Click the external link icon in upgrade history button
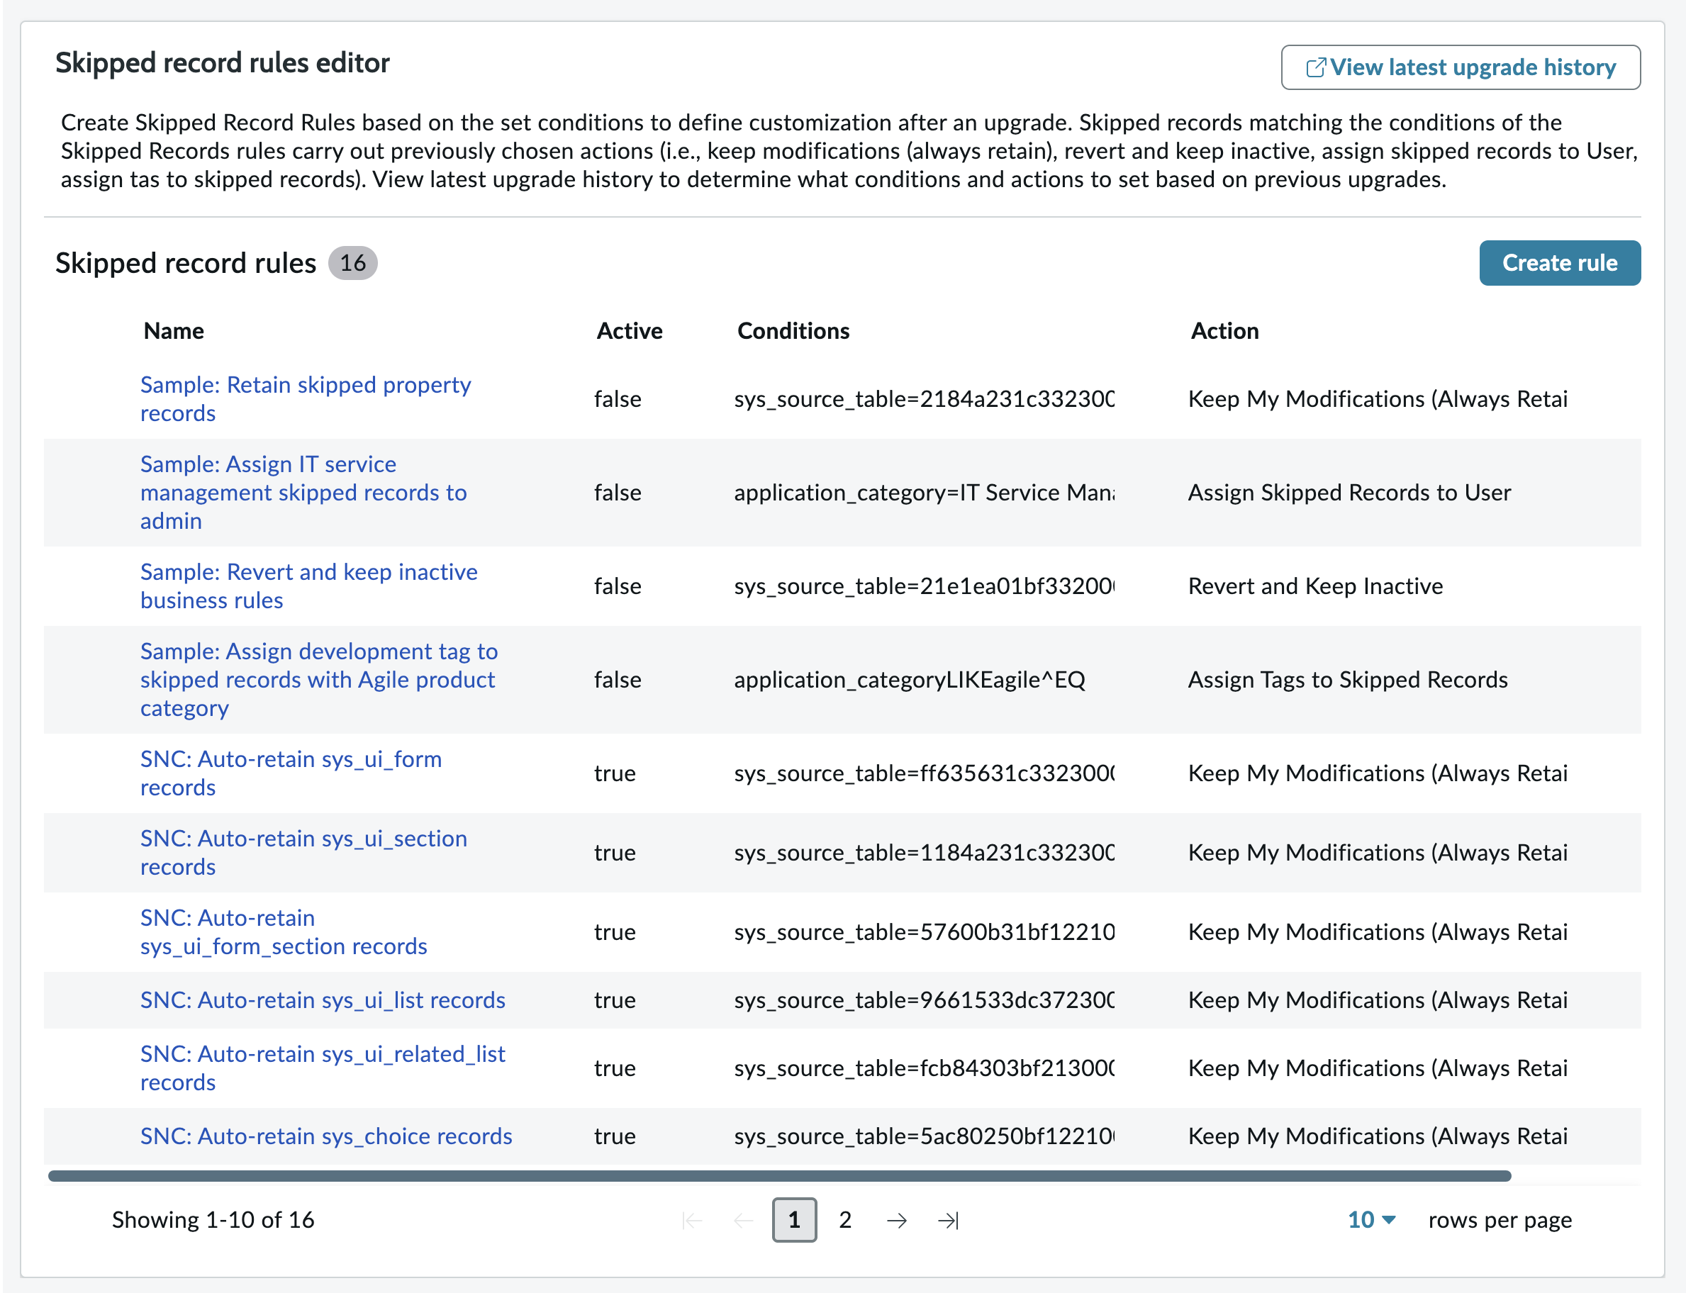Screen dimensions: 1686x1293 click(1316, 68)
